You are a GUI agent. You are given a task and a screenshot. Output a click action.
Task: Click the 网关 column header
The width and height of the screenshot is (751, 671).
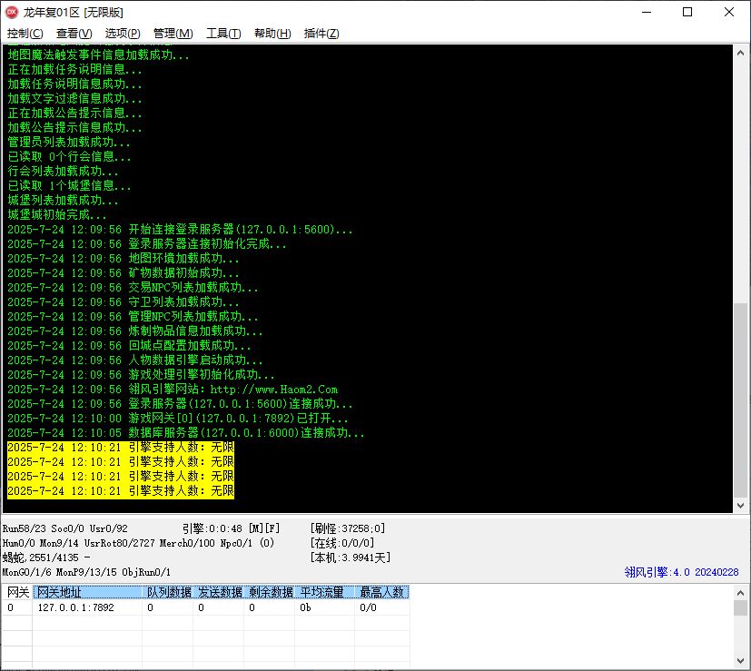click(x=17, y=592)
